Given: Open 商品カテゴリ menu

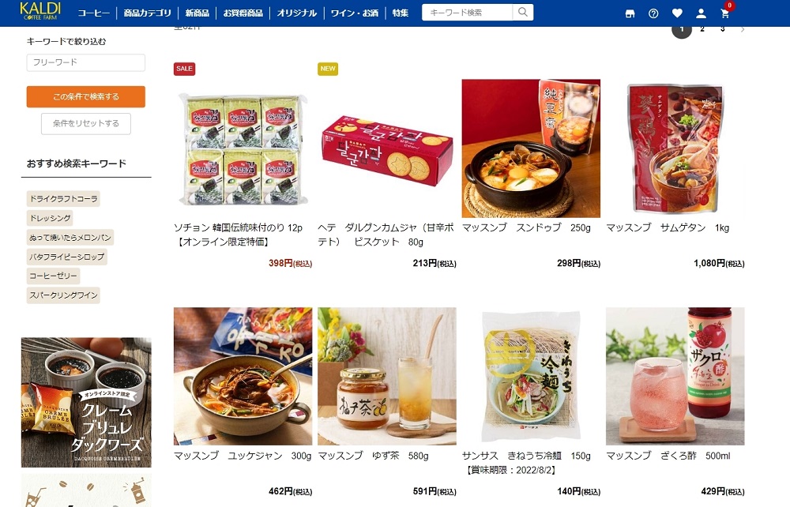Looking at the screenshot, I should [147, 13].
